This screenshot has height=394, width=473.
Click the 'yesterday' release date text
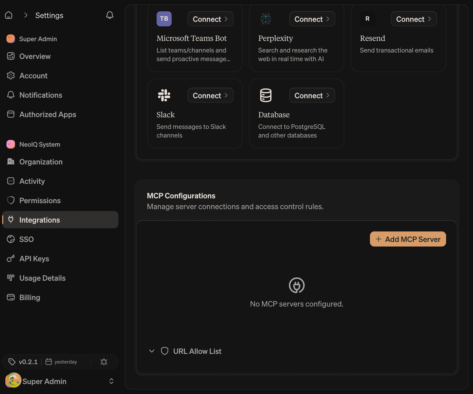[x=66, y=362]
